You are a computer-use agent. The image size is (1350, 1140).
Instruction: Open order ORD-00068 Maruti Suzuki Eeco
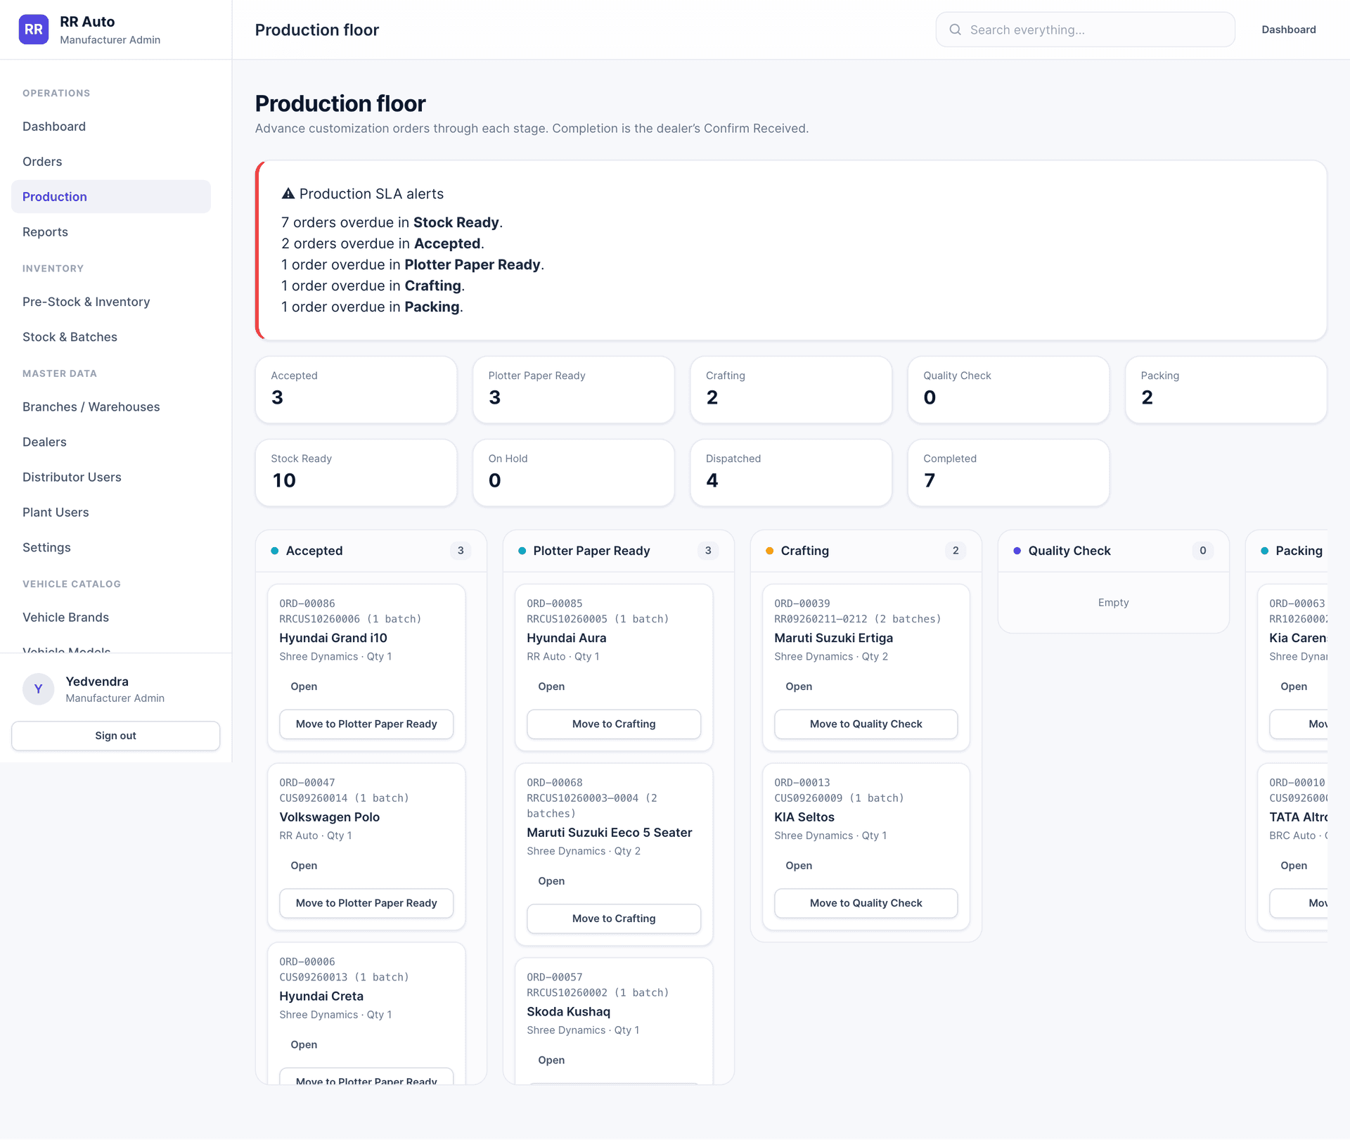pyautogui.click(x=551, y=881)
